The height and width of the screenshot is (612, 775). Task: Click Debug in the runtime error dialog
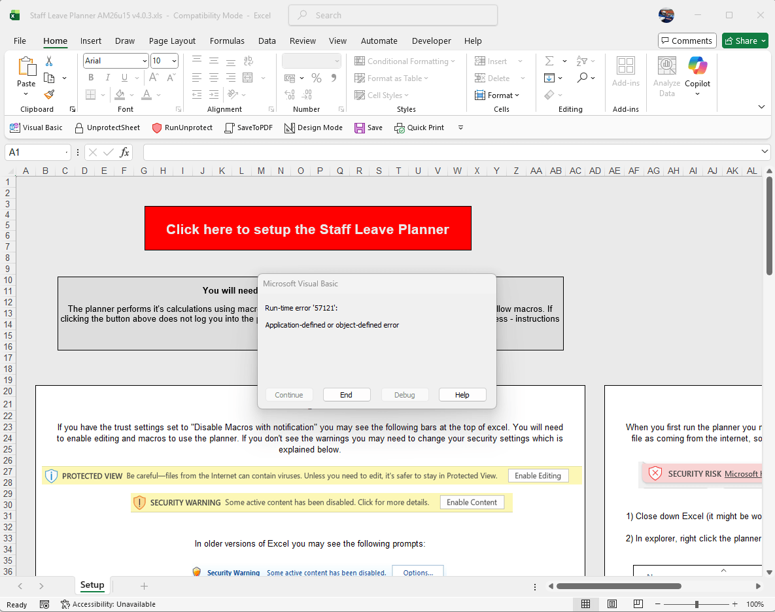pyautogui.click(x=404, y=394)
